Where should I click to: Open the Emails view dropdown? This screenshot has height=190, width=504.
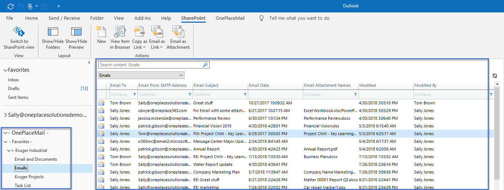(x=141, y=75)
